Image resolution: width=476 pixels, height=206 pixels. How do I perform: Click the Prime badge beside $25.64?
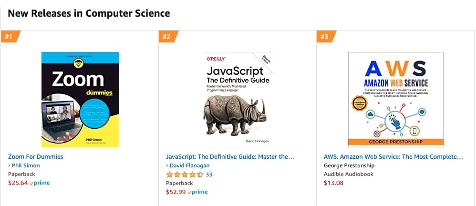point(40,183)
